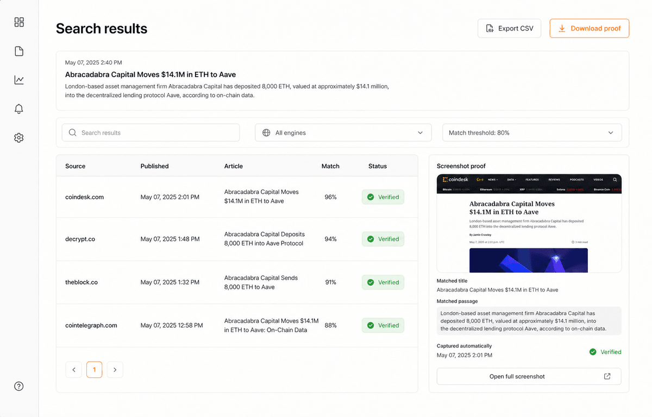Focus the Search results input field

click(x=151, y=132)
